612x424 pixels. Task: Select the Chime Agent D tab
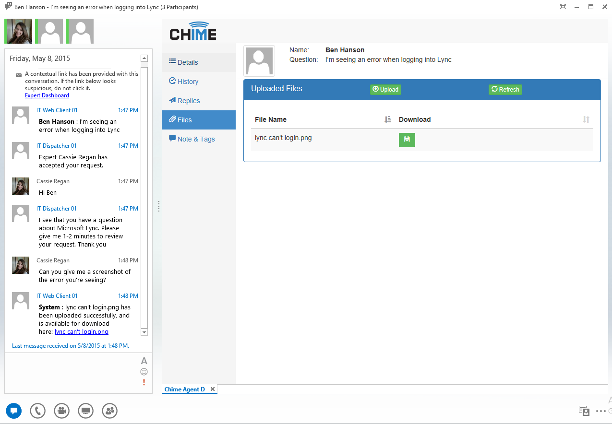tap(185, 389)
